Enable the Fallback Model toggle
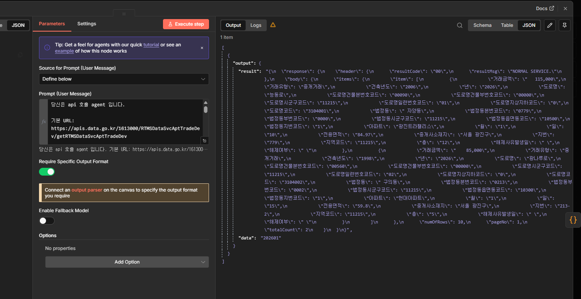The width and height of the screenshot is (581, 299). 47,221
